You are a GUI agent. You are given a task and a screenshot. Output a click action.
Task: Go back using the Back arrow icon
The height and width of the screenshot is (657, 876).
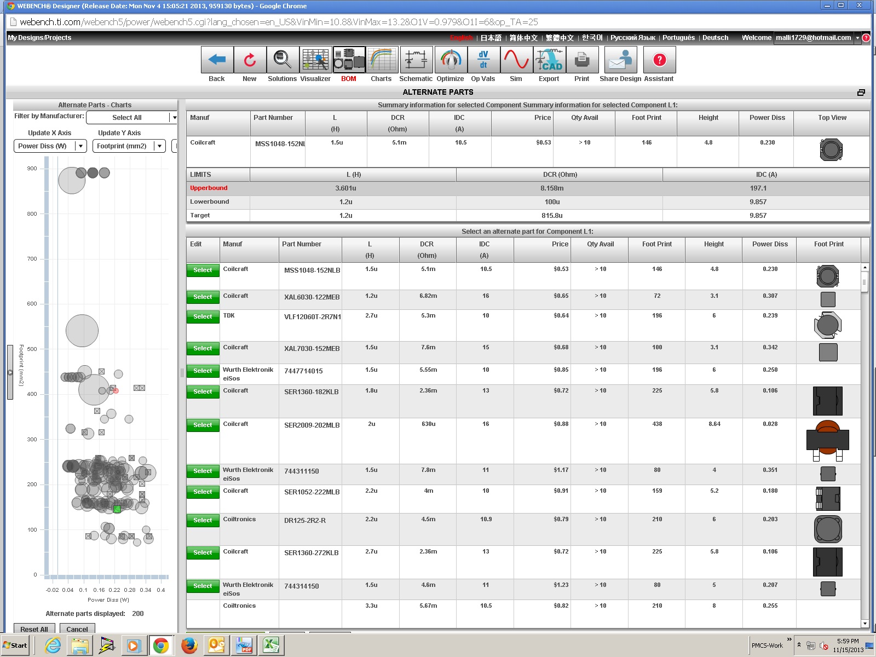(x=217, y=60)
